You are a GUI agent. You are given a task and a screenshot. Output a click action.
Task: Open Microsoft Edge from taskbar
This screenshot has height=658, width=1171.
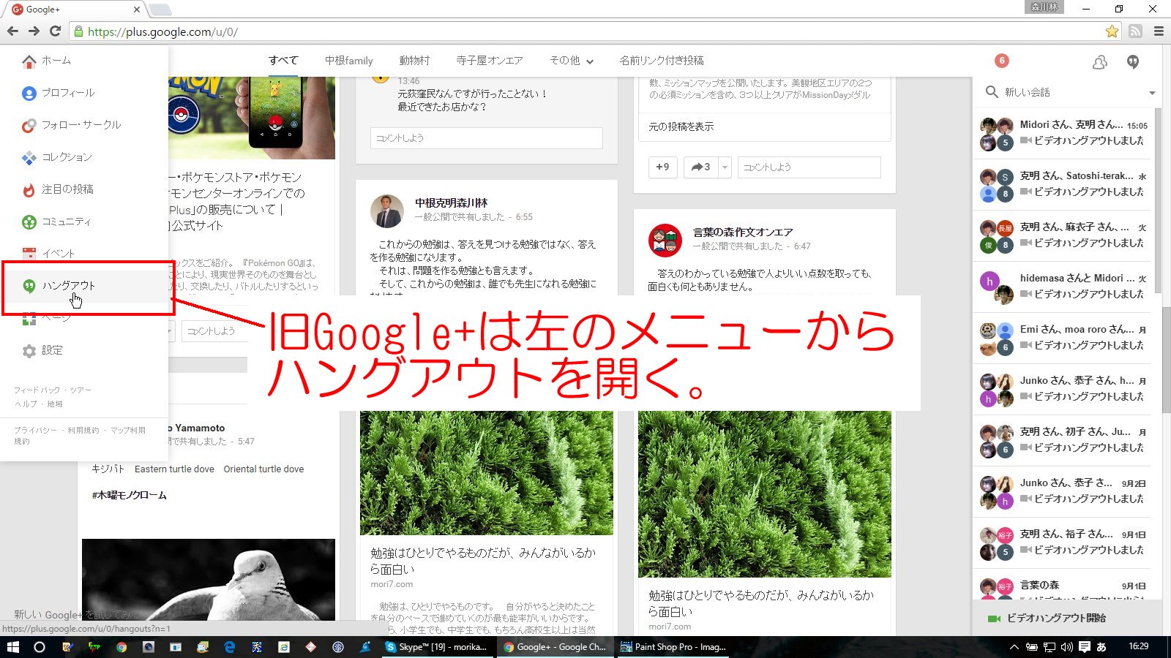tap(229, 647)
